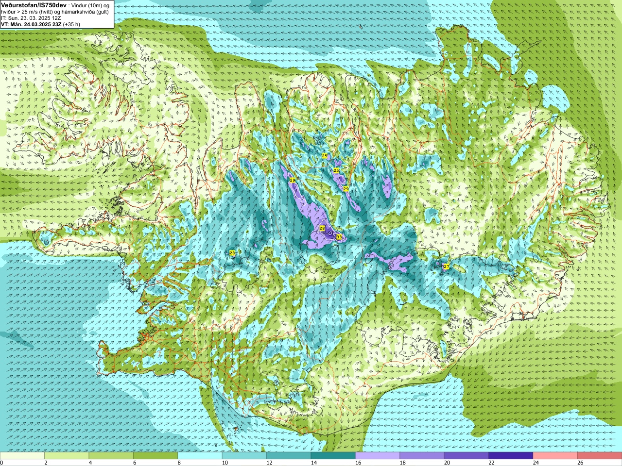Click the yellow 27 gust label
Viewport: 622px width, 466px height.
(x=447, y=266)
